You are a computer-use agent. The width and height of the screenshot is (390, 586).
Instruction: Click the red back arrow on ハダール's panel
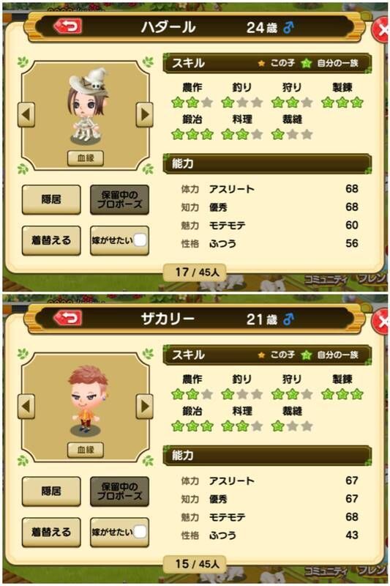tap(67, 26)
